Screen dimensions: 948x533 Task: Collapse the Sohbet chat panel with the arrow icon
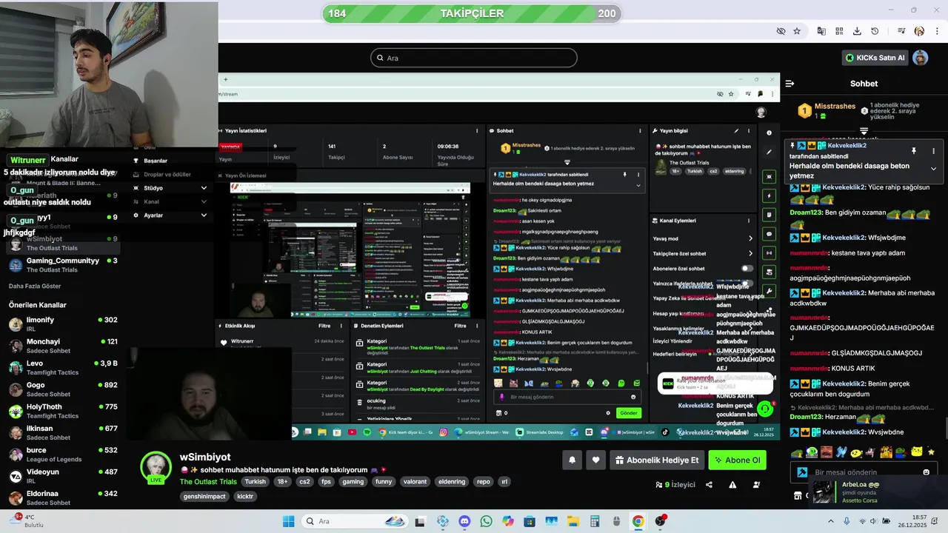tap(790, 84)
